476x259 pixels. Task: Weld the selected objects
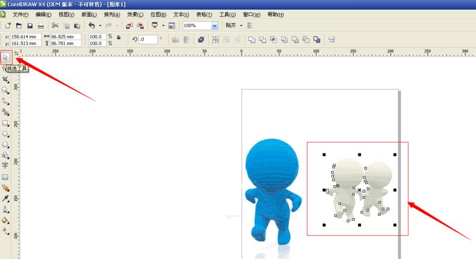tap(252, 40)
